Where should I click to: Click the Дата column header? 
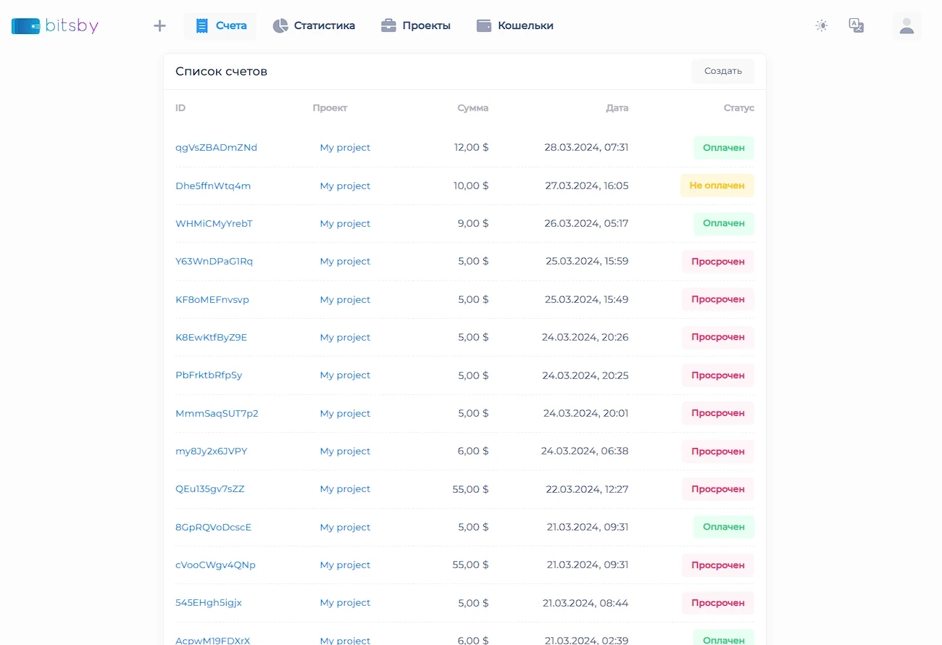(617, 108)
